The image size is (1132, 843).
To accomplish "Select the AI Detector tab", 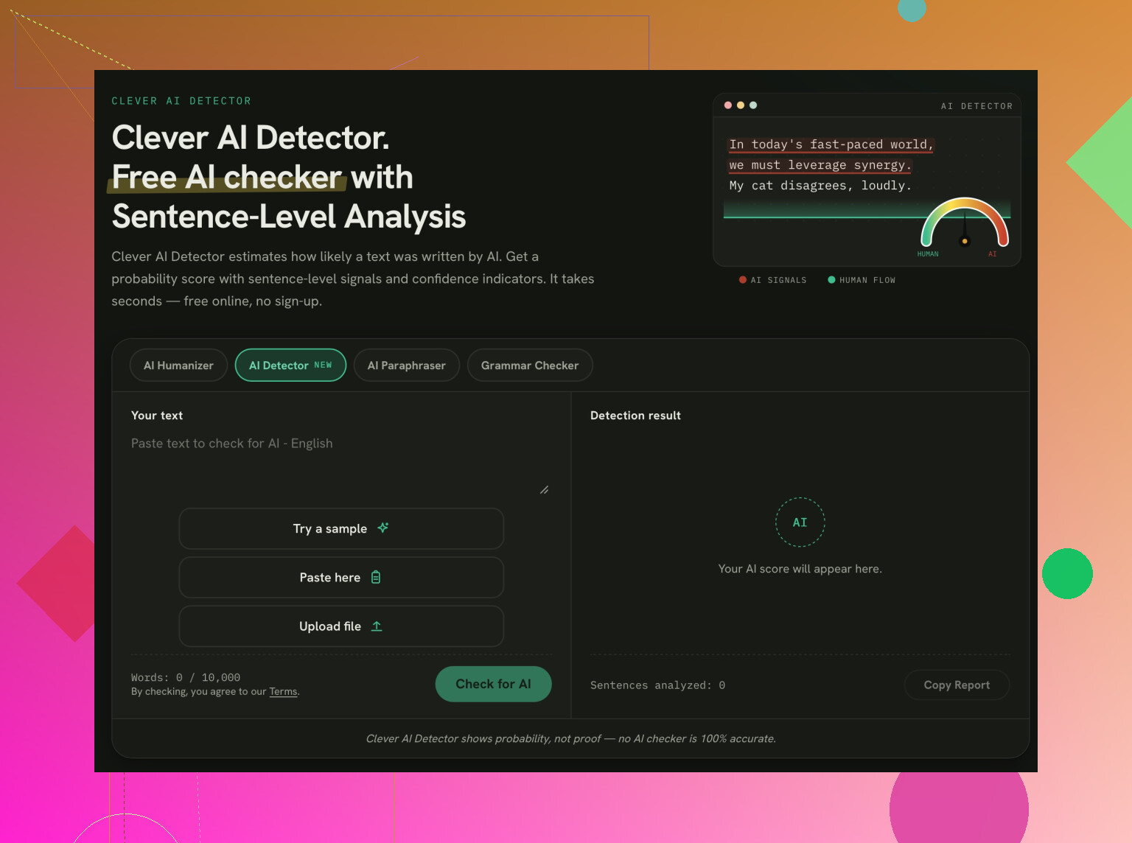I will pos(290,365).
